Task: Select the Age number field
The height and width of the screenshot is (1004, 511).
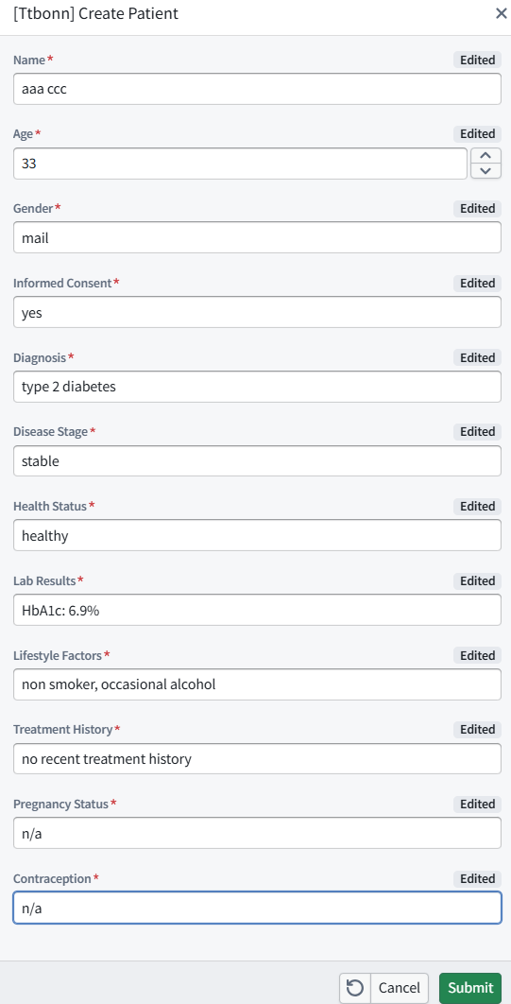Action: [241, 164]
